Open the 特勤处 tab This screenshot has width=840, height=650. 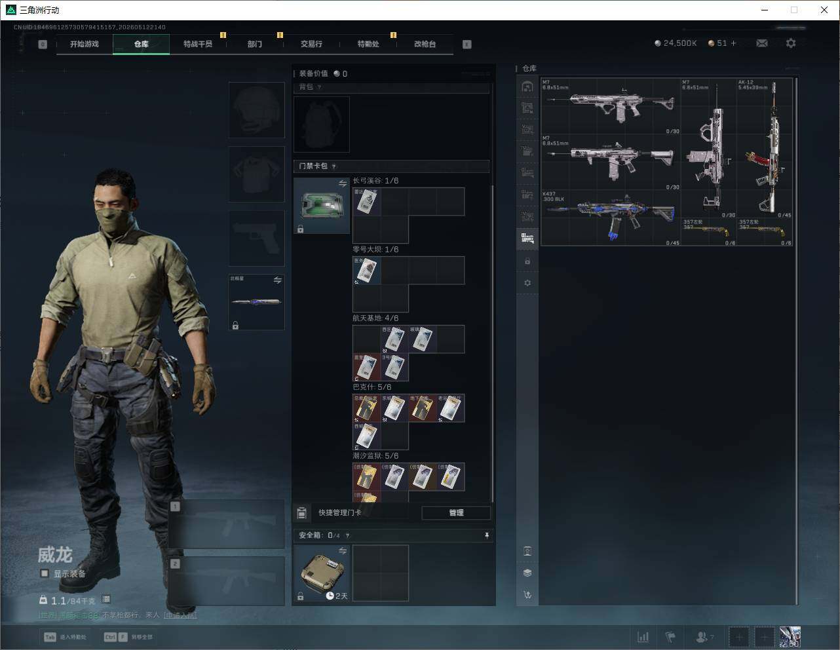[368, 44]
